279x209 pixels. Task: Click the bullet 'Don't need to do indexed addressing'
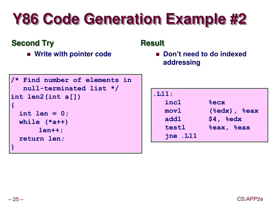pos(205,58)
